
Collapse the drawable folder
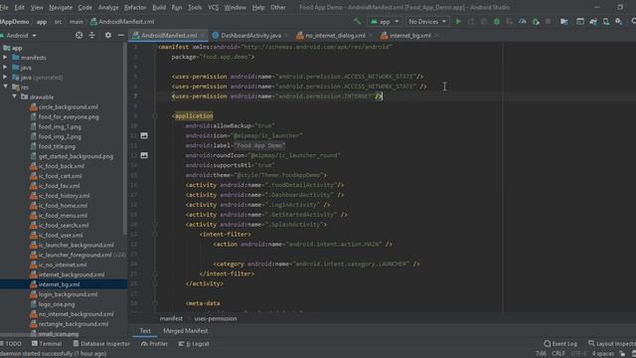click(x=15, y=96)
